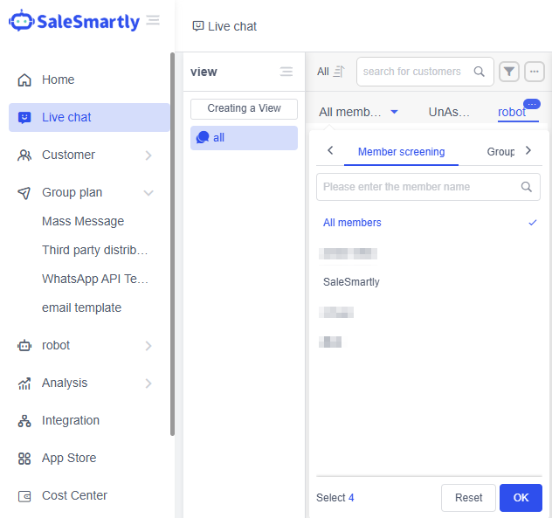Open Integration from the sidebar icon
The width and height of the screenshot is (552, 518).
point(24,420)
